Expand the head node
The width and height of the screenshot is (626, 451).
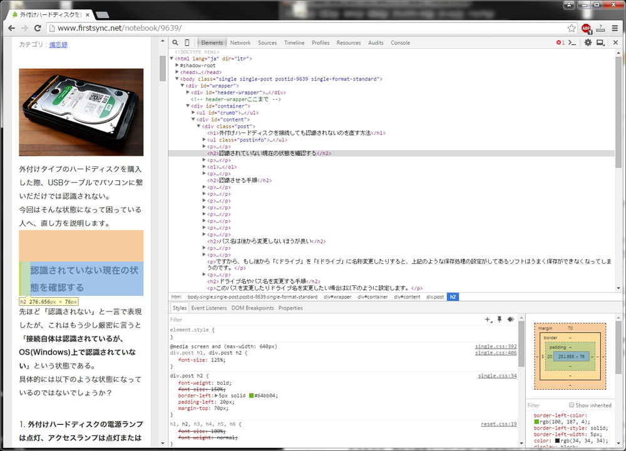pyautogui.click(x=177, y=72)
